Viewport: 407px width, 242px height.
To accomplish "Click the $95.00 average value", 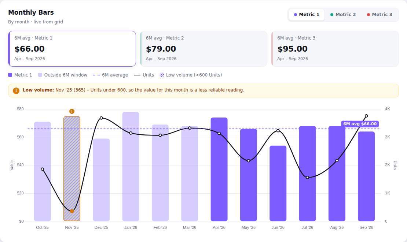I will [293, 49].
